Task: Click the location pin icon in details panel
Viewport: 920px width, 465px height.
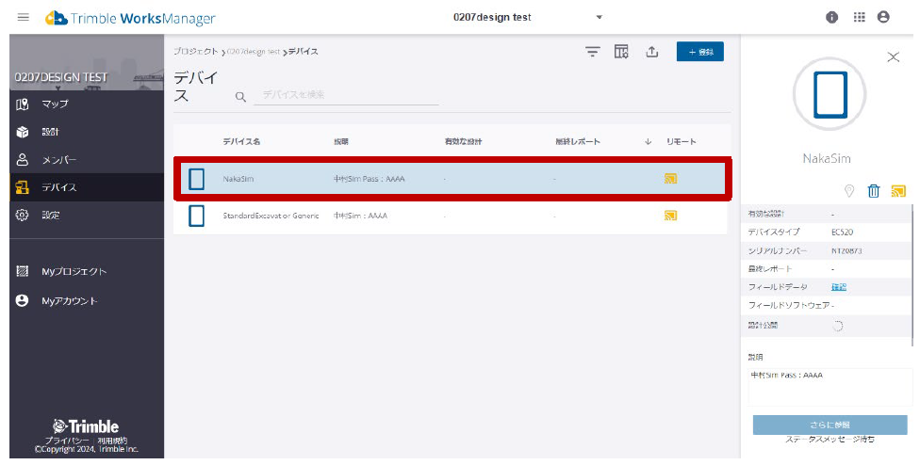Action: [849, 191]
